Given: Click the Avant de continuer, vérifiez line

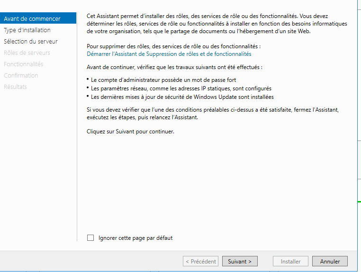Looking at the screenshot, I should coord(174,67).
